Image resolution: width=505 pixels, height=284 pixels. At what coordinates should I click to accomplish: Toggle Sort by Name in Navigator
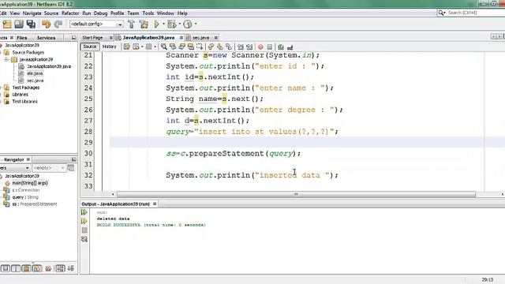(60, 268)
